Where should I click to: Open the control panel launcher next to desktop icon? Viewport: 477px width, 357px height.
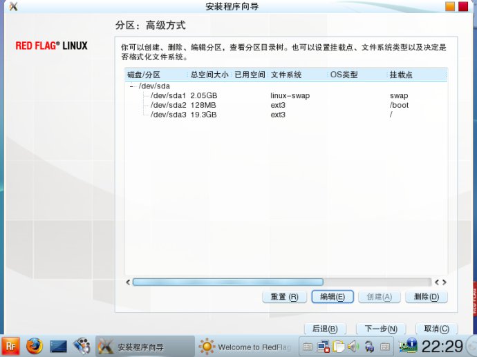(81, 345)
